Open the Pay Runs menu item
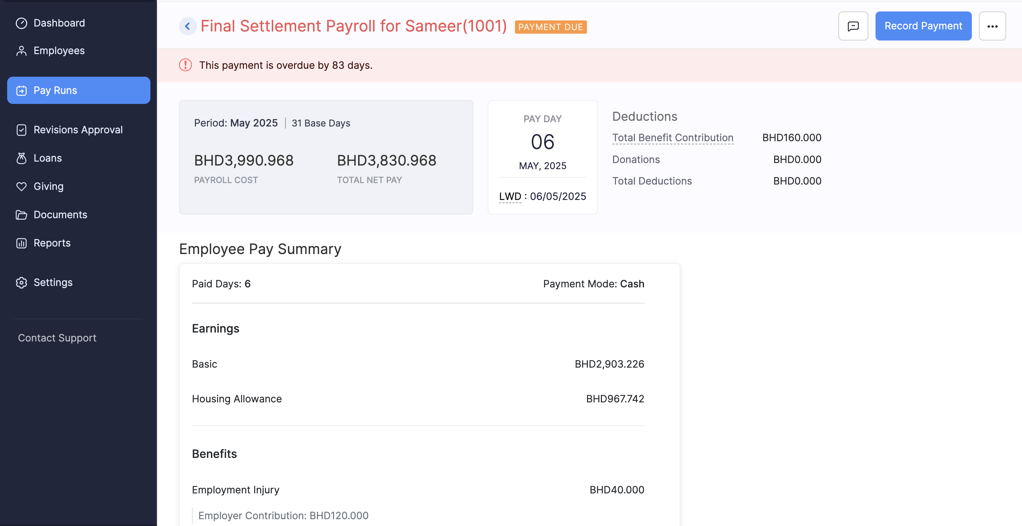 tap(78, 90)
